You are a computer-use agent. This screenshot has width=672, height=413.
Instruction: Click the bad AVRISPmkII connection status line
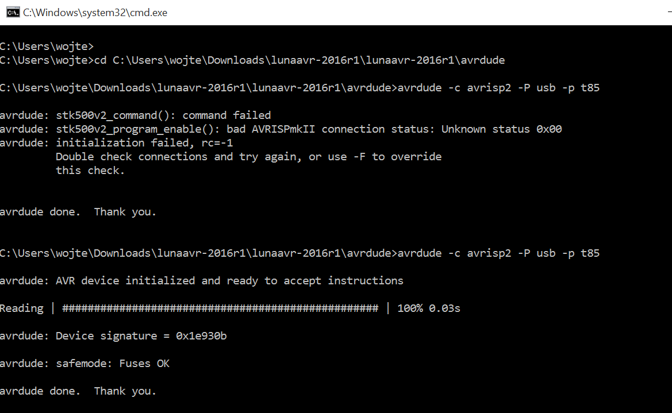[x=281, y=129]
